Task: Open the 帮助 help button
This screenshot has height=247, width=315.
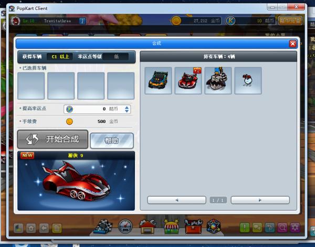Action: click(112, 141)
